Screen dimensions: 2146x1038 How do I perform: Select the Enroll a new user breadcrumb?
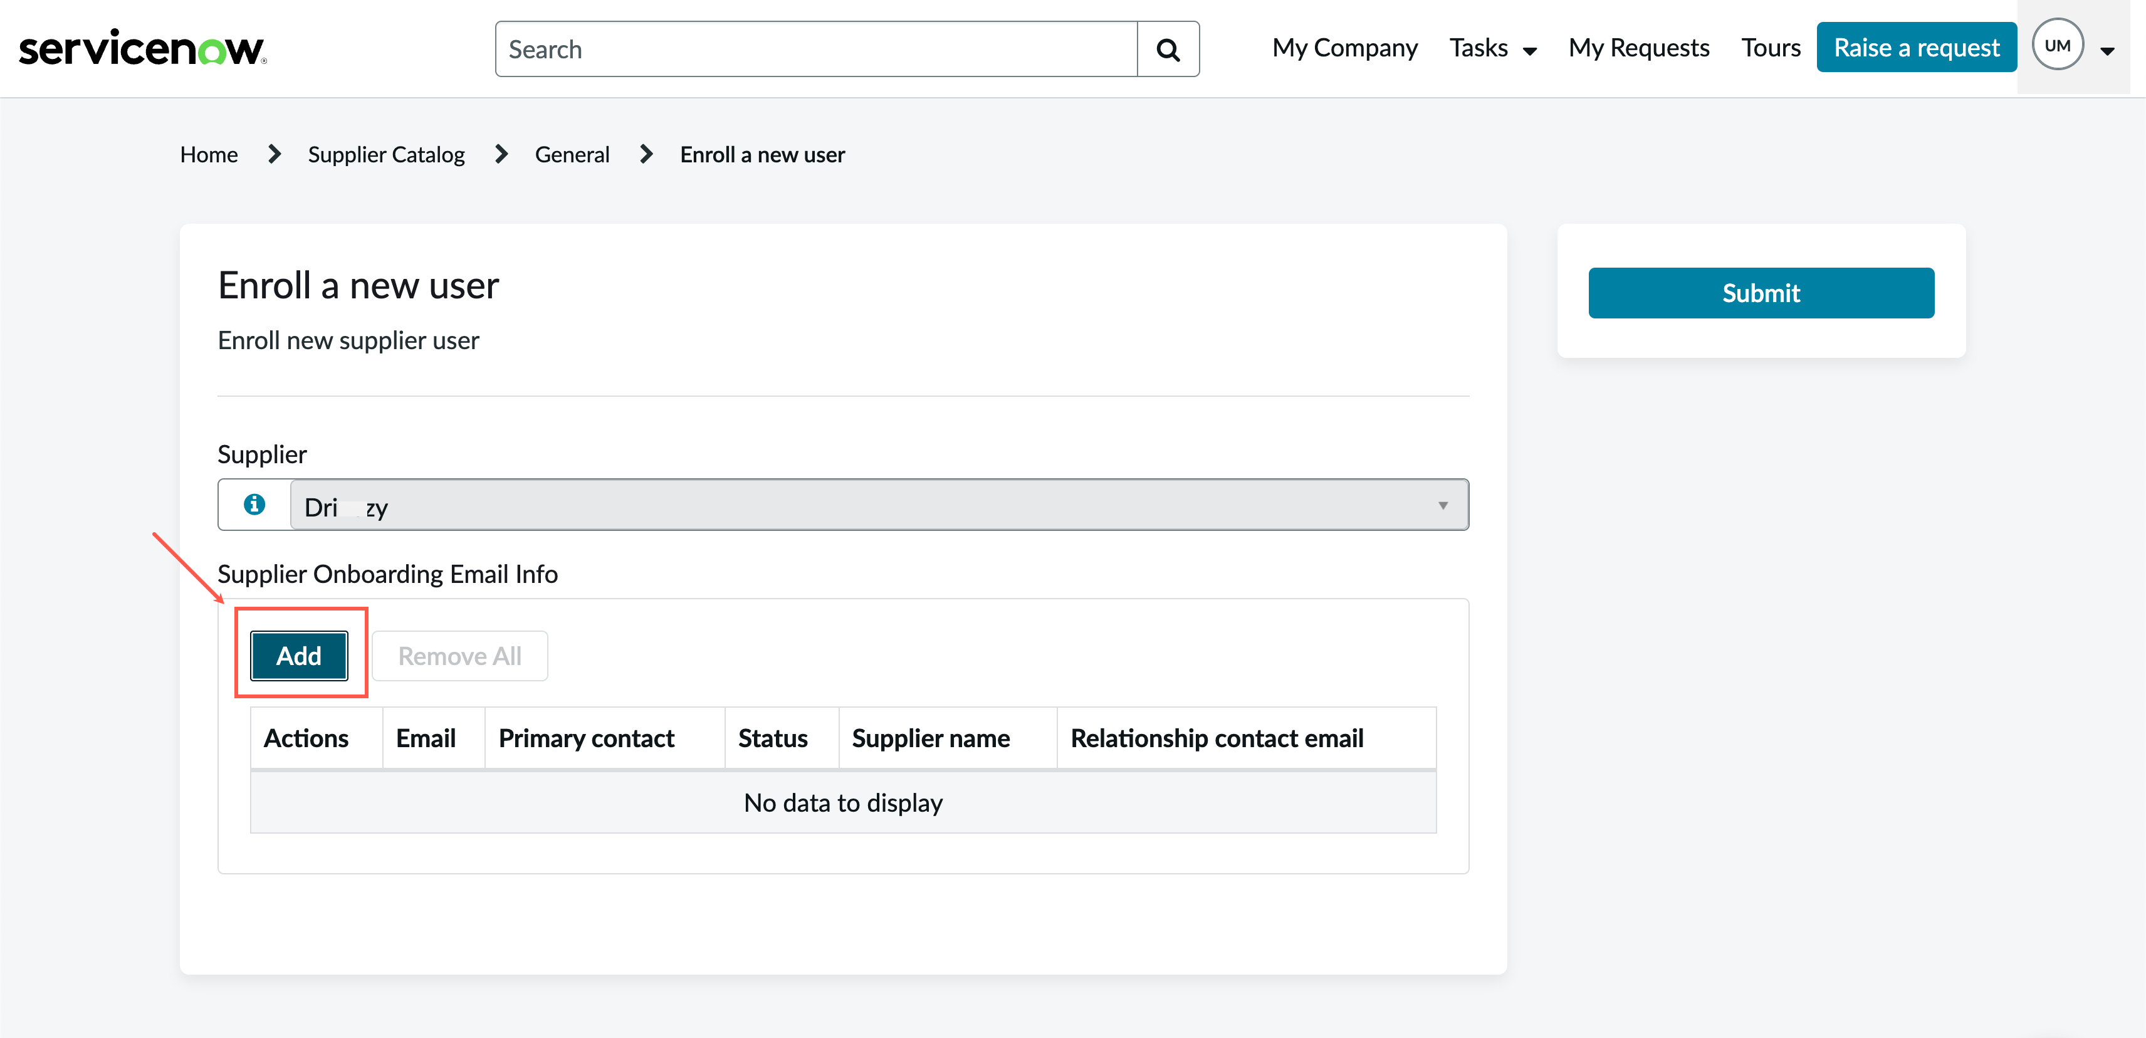coord(762,154)
